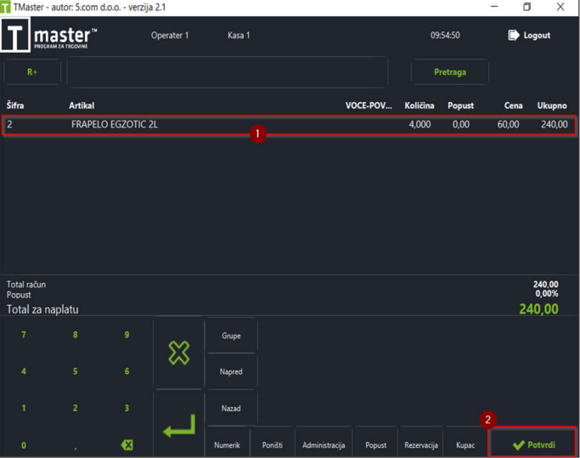Image resolution: width=580 pixels, height=458 pixels.
Task: Open the Rezervacija option
Action: (x=421, y=444)
